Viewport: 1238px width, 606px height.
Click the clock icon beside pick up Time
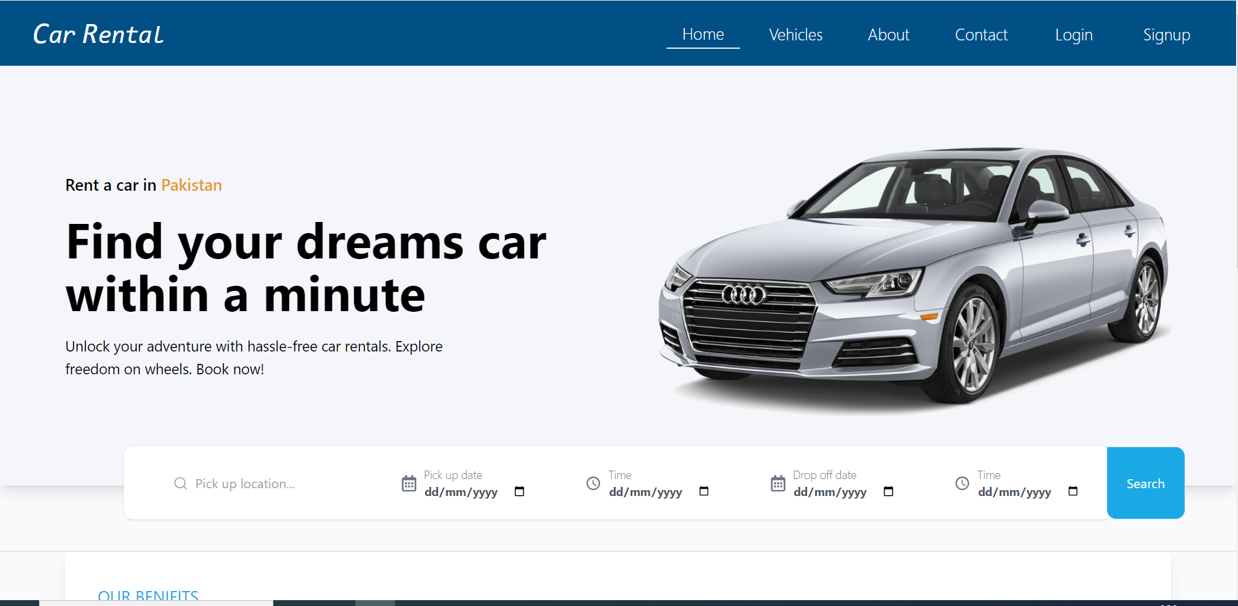(x=593, y=484)
